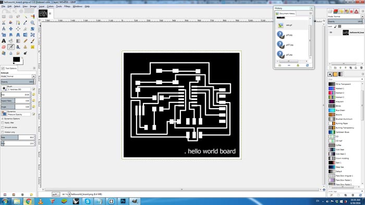Click Anchor floating layer button
This screenshot has width=365, height=205.
(x=356, y=68)
